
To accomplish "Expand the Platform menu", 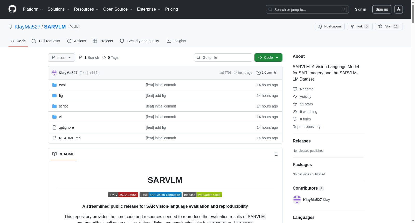I will click(x=33, y=9).
